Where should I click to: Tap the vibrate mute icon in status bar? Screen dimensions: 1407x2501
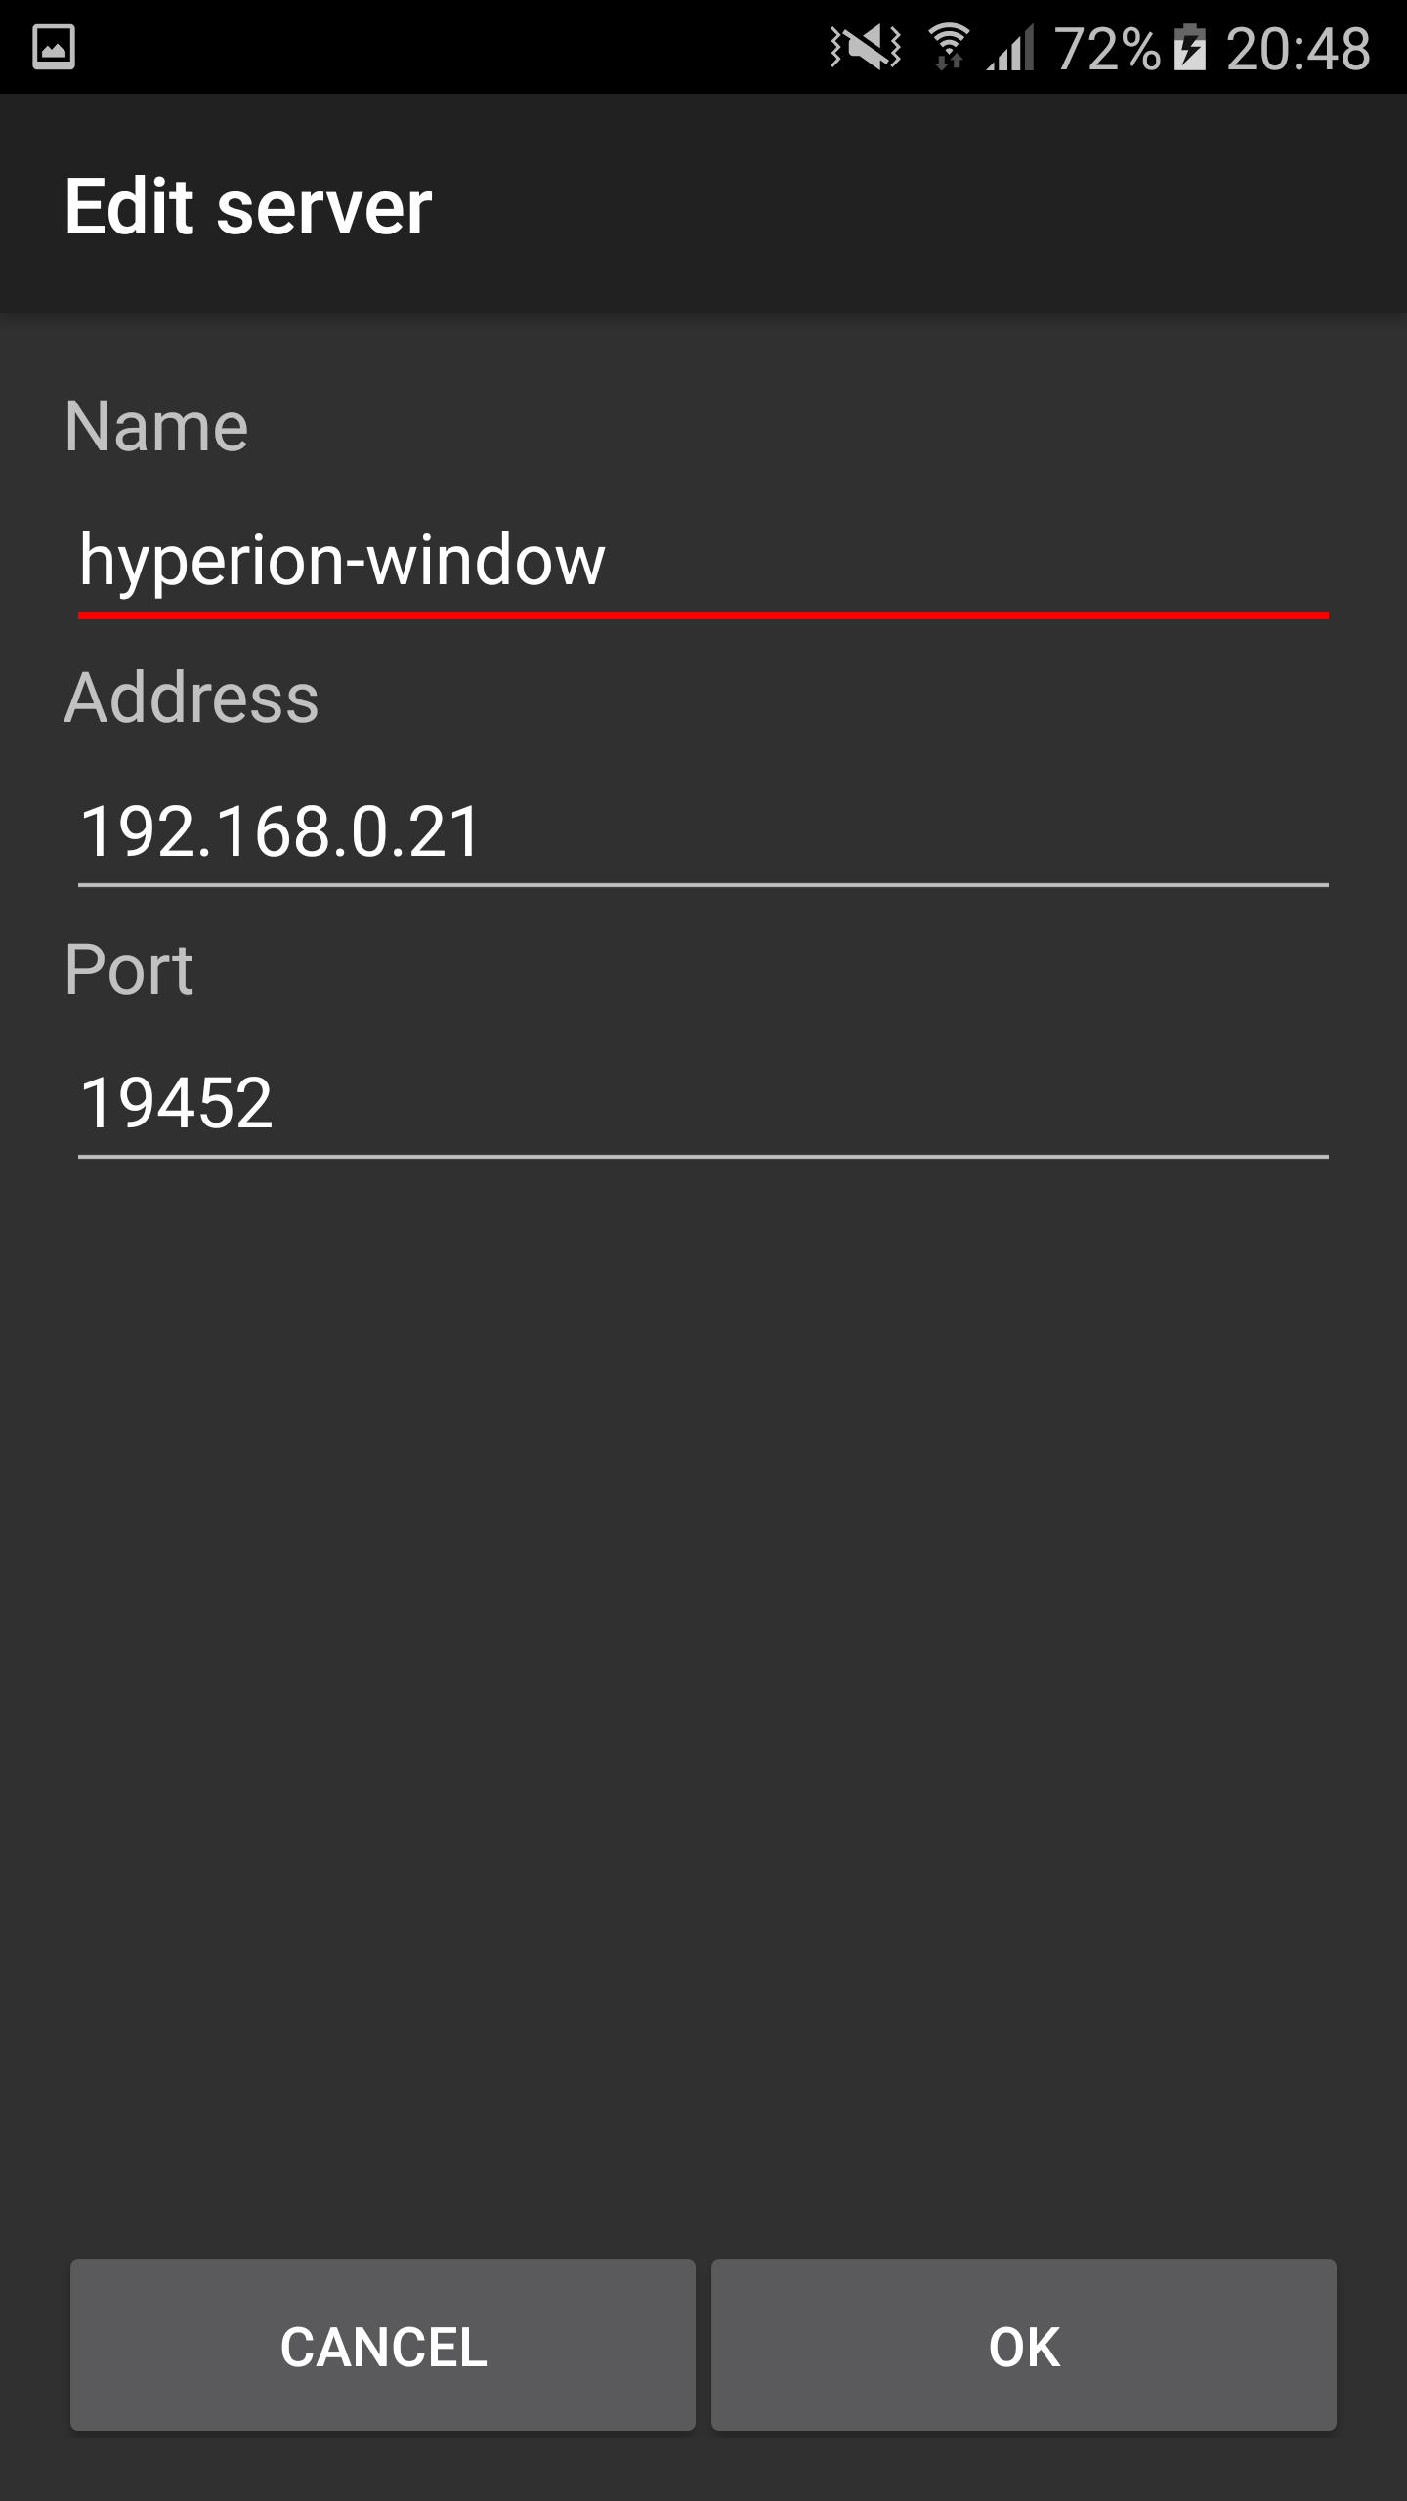tap(866, 47)
